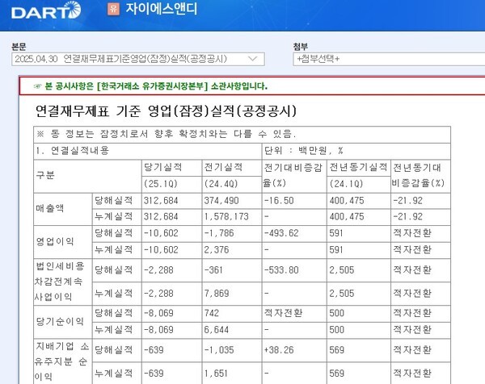Click the +38.26 change rate cell
Screen dimensions: 485x384
pos(294,350)
